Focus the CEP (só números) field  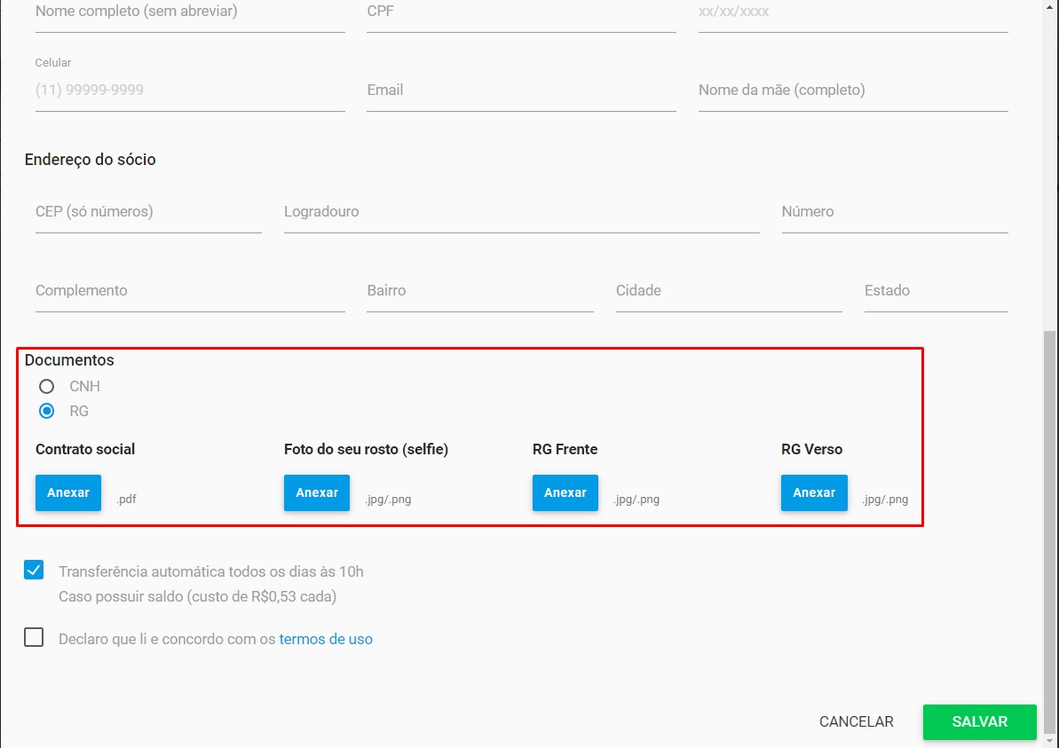point(148,212)
